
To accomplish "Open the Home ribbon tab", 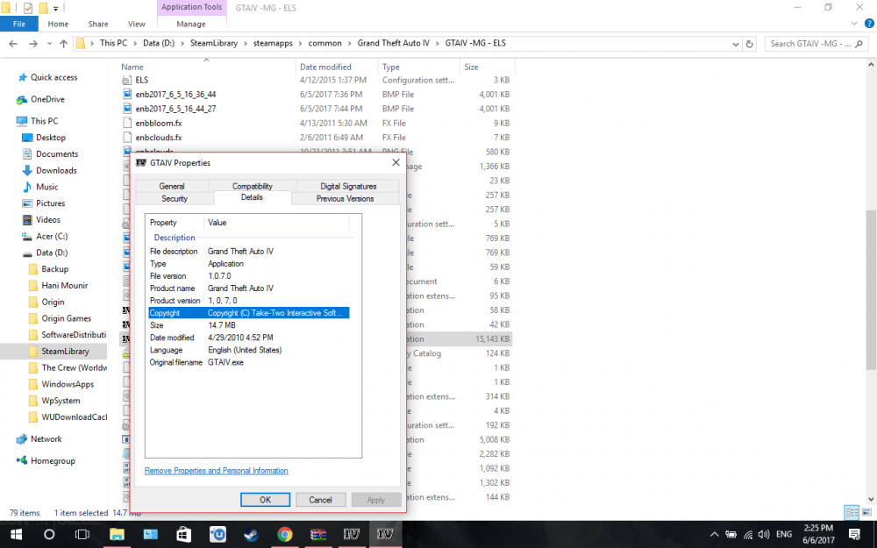I will click(58, 24).
